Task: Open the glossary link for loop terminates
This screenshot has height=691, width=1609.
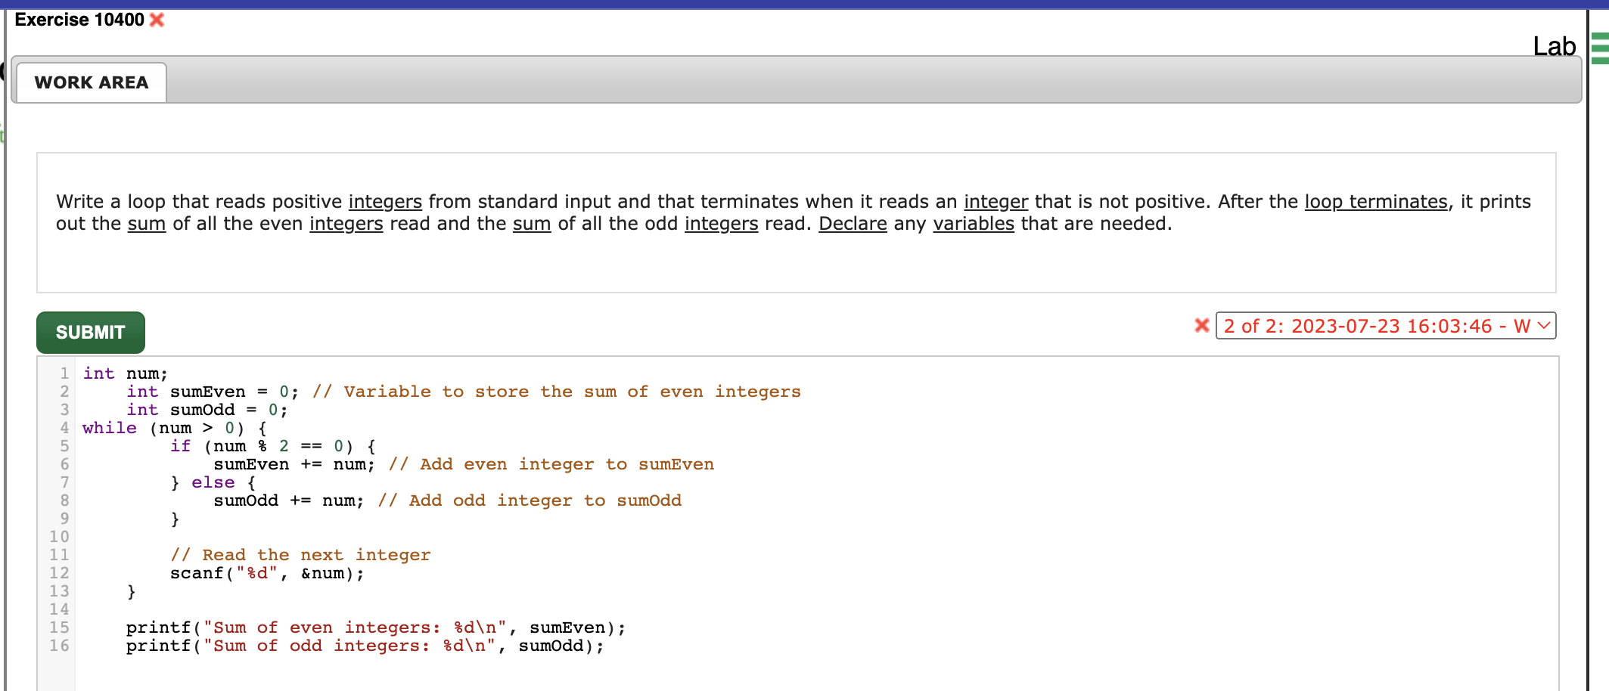Action: tap(1375, 201)
